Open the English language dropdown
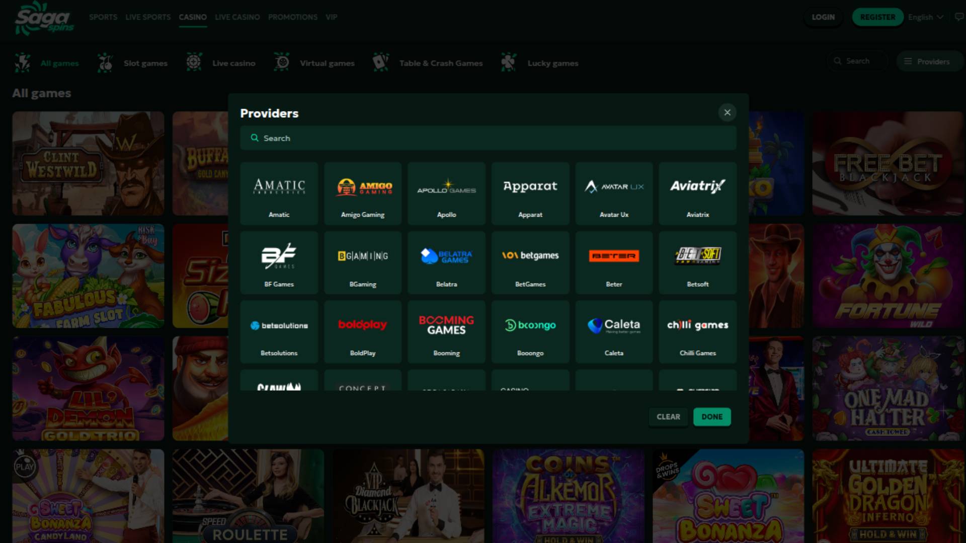 click(925, 17)
